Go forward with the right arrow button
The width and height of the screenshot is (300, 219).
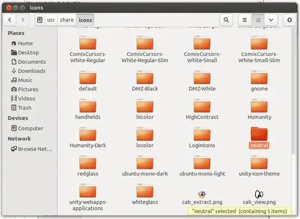(x=23, y=19)
